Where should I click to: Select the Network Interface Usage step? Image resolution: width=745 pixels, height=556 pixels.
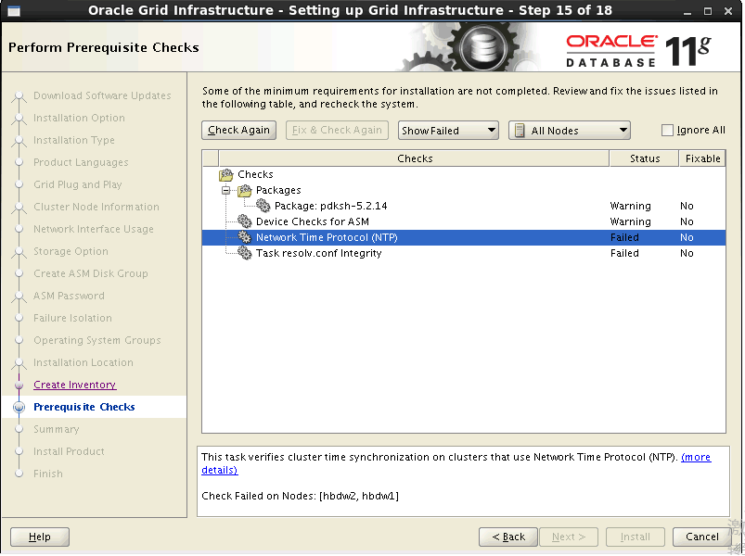pyautogui.click(x=94, y=229)
